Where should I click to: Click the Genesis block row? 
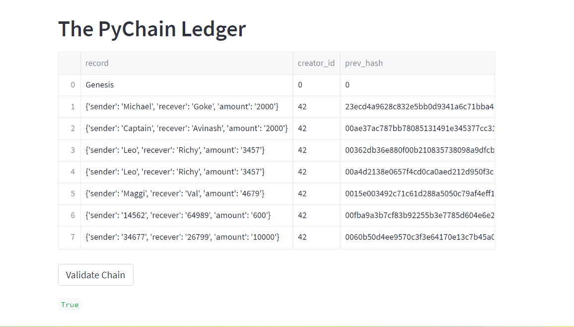click(x=99, y=84)
